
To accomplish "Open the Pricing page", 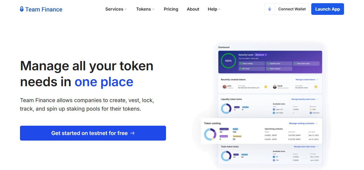I will point(171,9).
